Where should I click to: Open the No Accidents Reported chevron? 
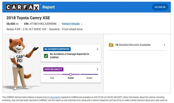coord(97,49)
